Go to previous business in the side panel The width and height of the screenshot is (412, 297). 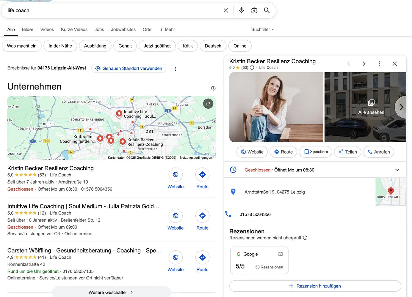click(349, 64)
